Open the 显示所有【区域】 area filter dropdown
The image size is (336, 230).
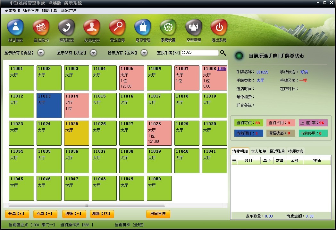click(x=144, y=53)
